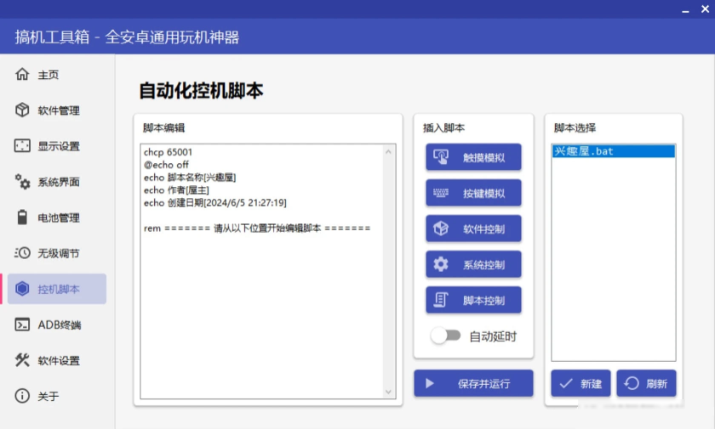Image resolution: width=715 pixels, height=429 pixels.
Task: Toggle the 自动延时 switch
Action: (445, 336)
